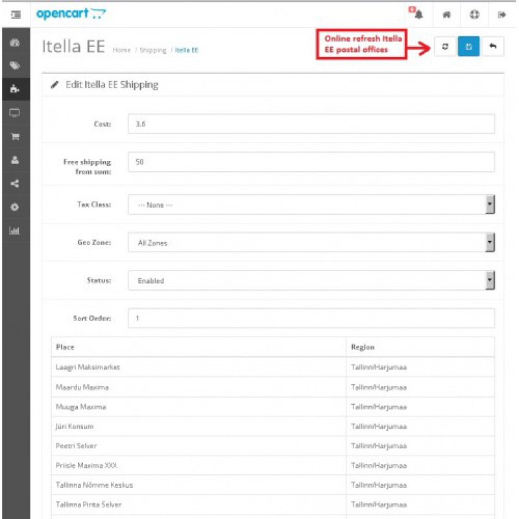Click the Edit Itella EE Shipping heading
The height and width of the screenshot is (519, 519).
[112, 85]
